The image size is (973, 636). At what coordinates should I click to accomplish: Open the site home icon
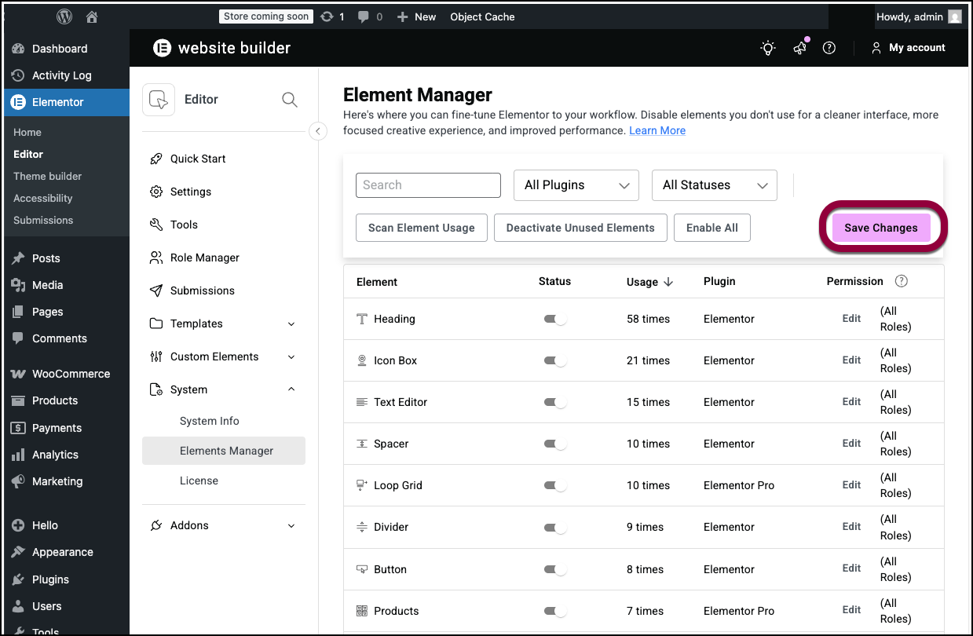coord(92,16)
